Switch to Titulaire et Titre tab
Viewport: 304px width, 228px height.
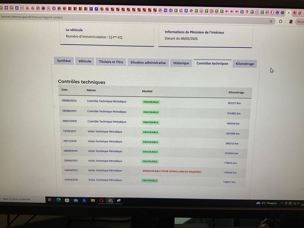[x=111, y=62]
